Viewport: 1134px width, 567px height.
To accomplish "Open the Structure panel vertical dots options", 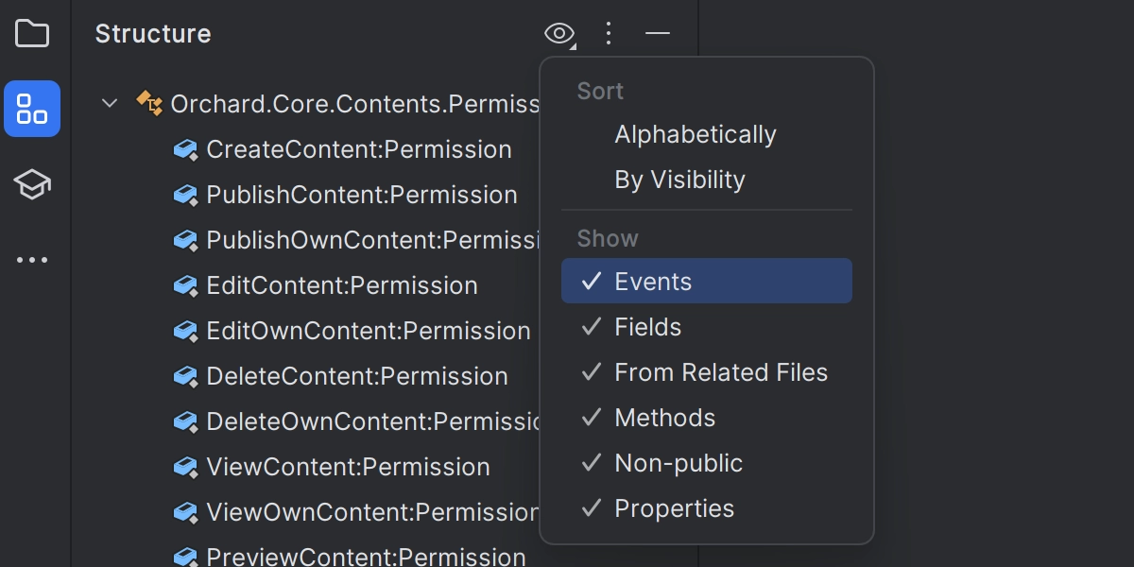I will 609,34.
